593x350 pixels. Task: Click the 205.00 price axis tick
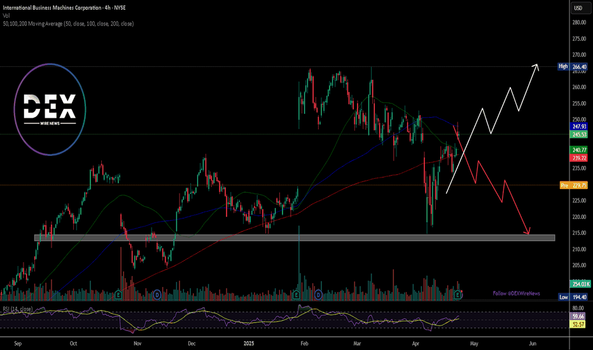point(579,265)
